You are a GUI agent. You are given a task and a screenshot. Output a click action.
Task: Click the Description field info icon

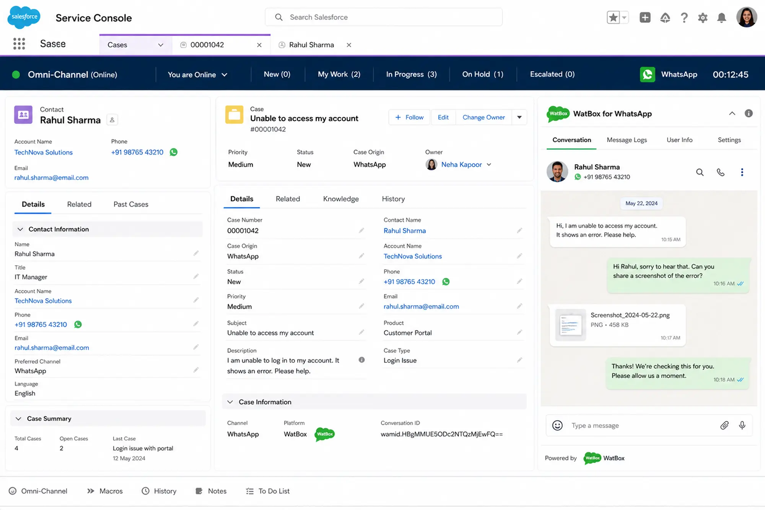coord(361,360)
